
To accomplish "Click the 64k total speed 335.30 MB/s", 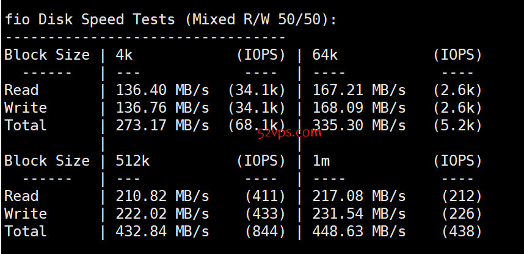I will (x=359, y=125).
